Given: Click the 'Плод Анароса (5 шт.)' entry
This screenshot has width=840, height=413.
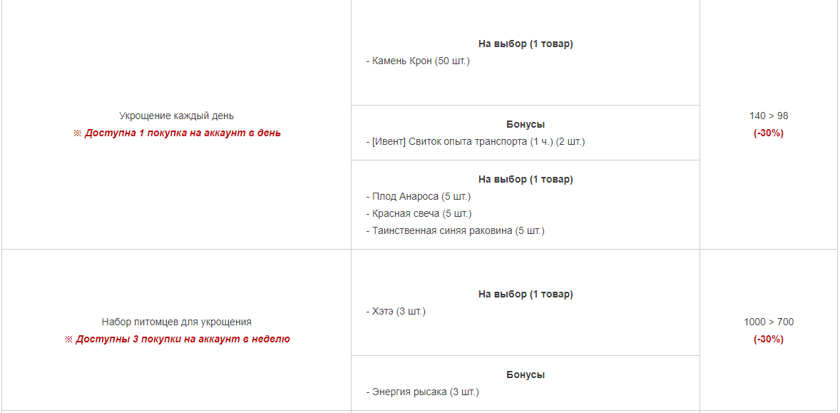Looking at the screenshot, I should point(419,196).
